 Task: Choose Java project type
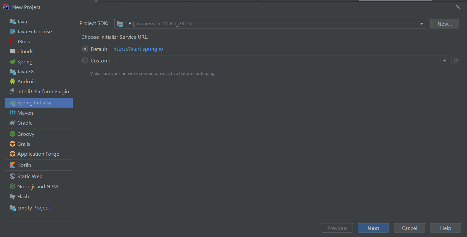(x=39, y=21)
